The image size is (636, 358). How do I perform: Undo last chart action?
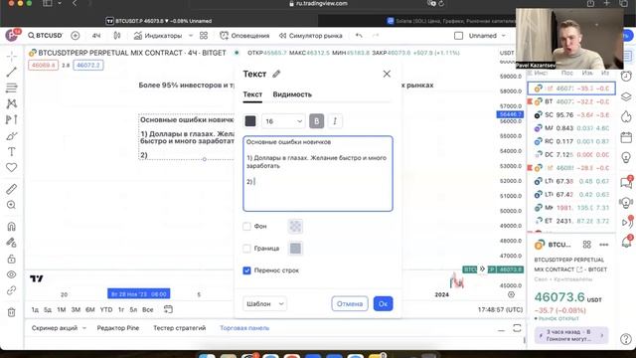pos(359,36)
